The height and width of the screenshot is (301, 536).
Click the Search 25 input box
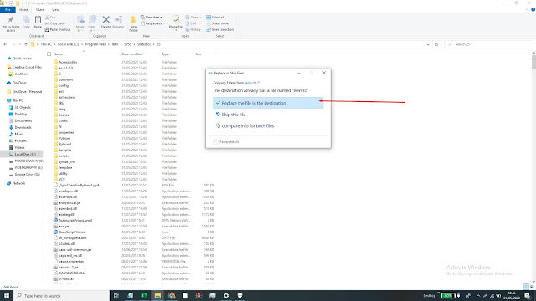point(488,44)
